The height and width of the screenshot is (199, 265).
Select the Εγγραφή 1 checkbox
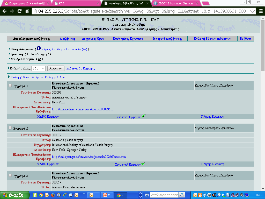click(10, 86)
